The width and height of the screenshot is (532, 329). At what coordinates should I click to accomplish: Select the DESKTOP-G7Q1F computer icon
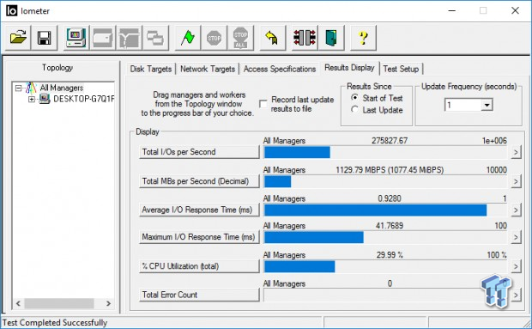[45, 99]
